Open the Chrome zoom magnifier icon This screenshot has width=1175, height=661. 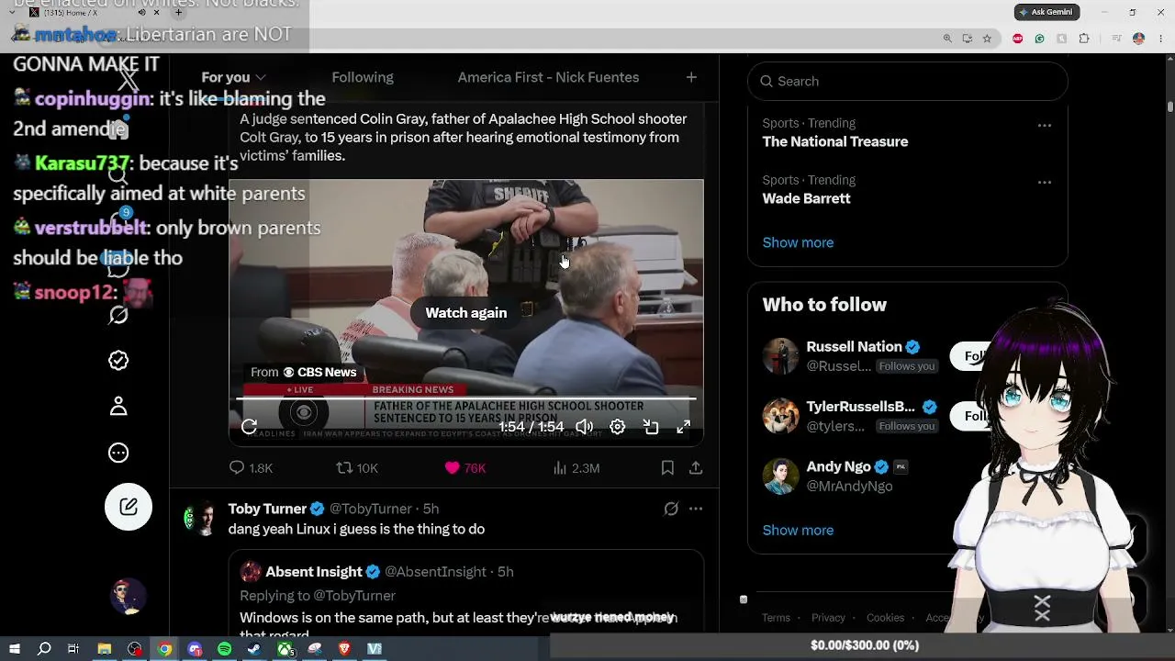tap(947, 39)
